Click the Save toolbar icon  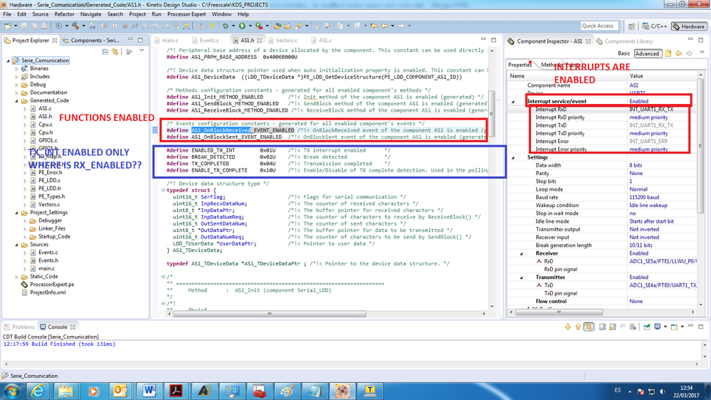[x=24, y=26]
